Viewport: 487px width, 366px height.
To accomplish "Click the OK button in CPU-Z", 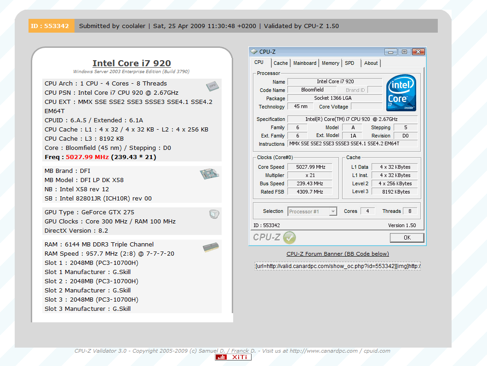I will point(407,238).
